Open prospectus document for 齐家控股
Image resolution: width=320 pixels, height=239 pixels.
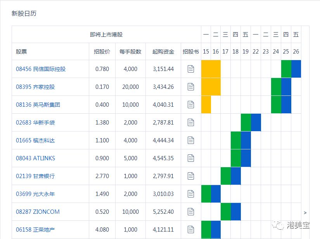pos(190,87)
